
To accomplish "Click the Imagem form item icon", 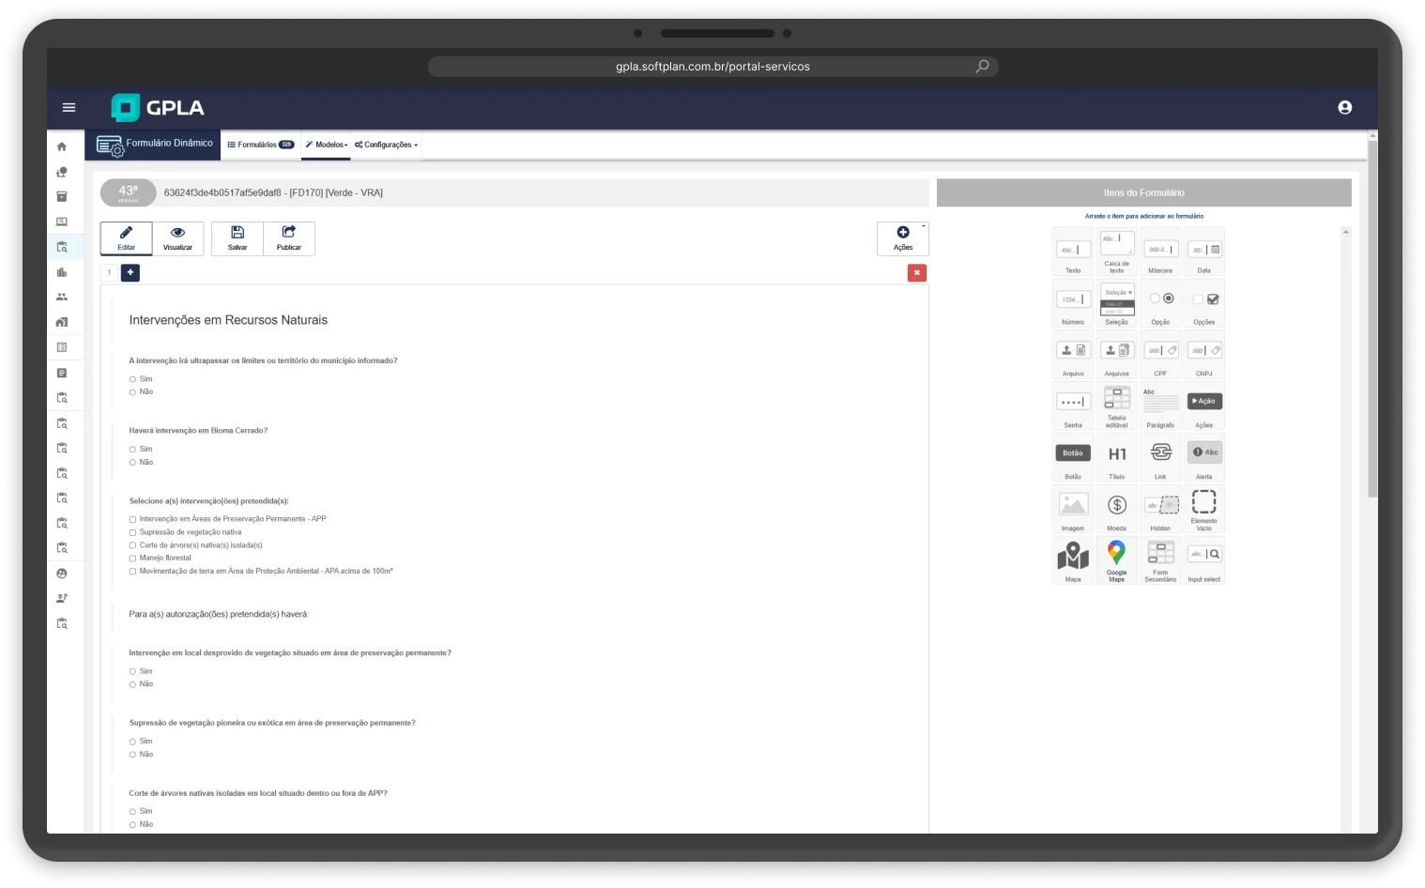I will click(x=1072, y=509).
